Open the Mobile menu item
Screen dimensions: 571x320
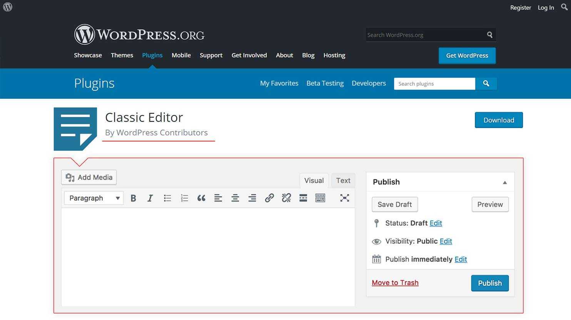point(181,55)
